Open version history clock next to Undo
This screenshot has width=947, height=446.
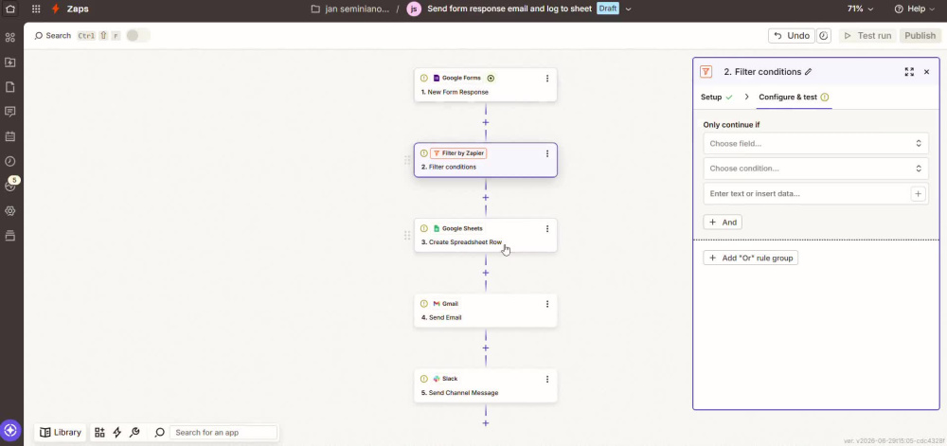[824, 36]
